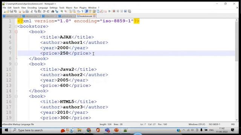Save the document with the Save icon

click(12, 11)
